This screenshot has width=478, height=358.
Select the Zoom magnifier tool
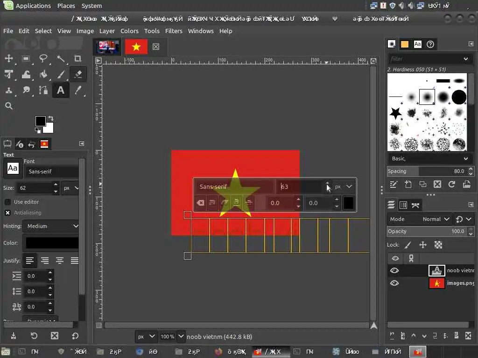click(8, 106)
